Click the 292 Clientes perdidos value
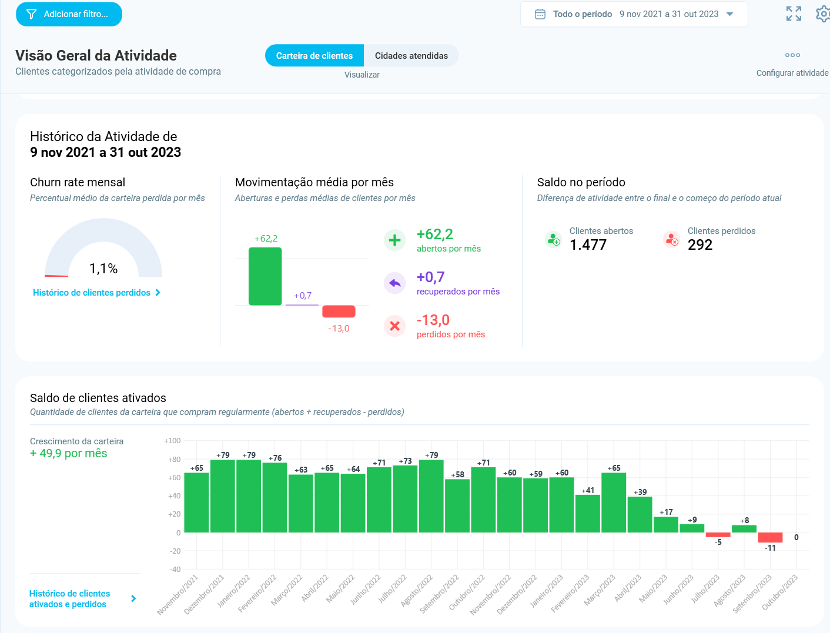830x633 pixels. click(700, 245)
